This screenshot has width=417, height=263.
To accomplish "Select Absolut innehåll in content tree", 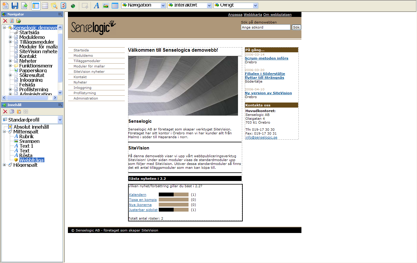I will (x=31, y=127).
